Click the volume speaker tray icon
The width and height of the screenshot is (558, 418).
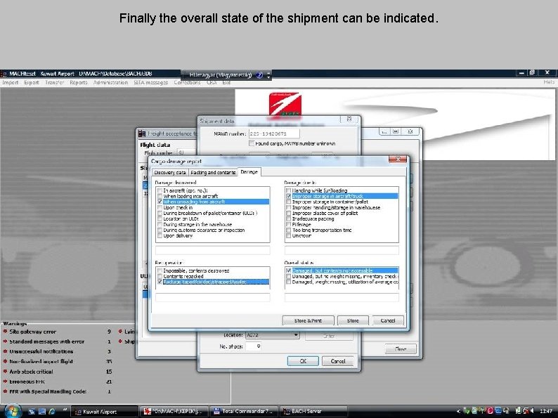[x=532, y=411]
